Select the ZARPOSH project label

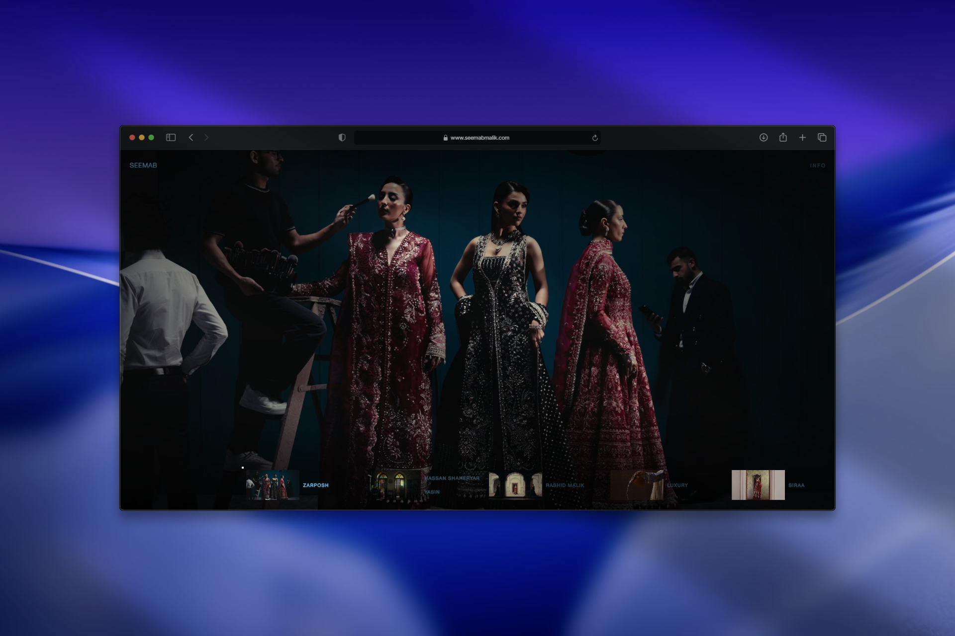click(x=315, y=485)
